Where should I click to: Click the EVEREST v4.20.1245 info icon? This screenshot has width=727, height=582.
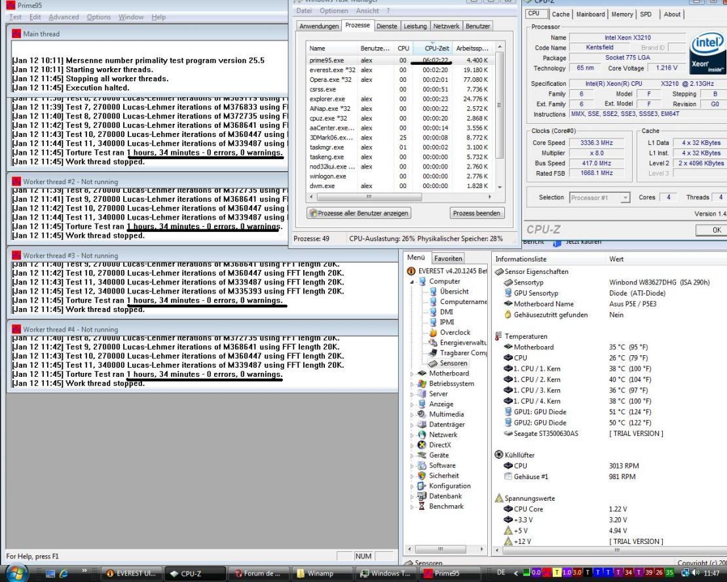[411, 271]
